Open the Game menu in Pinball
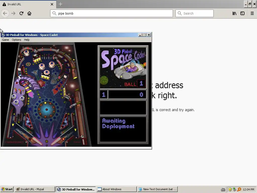Image resolution: width=257 pixels, height=193 pixels. click(x=6, y=40)
